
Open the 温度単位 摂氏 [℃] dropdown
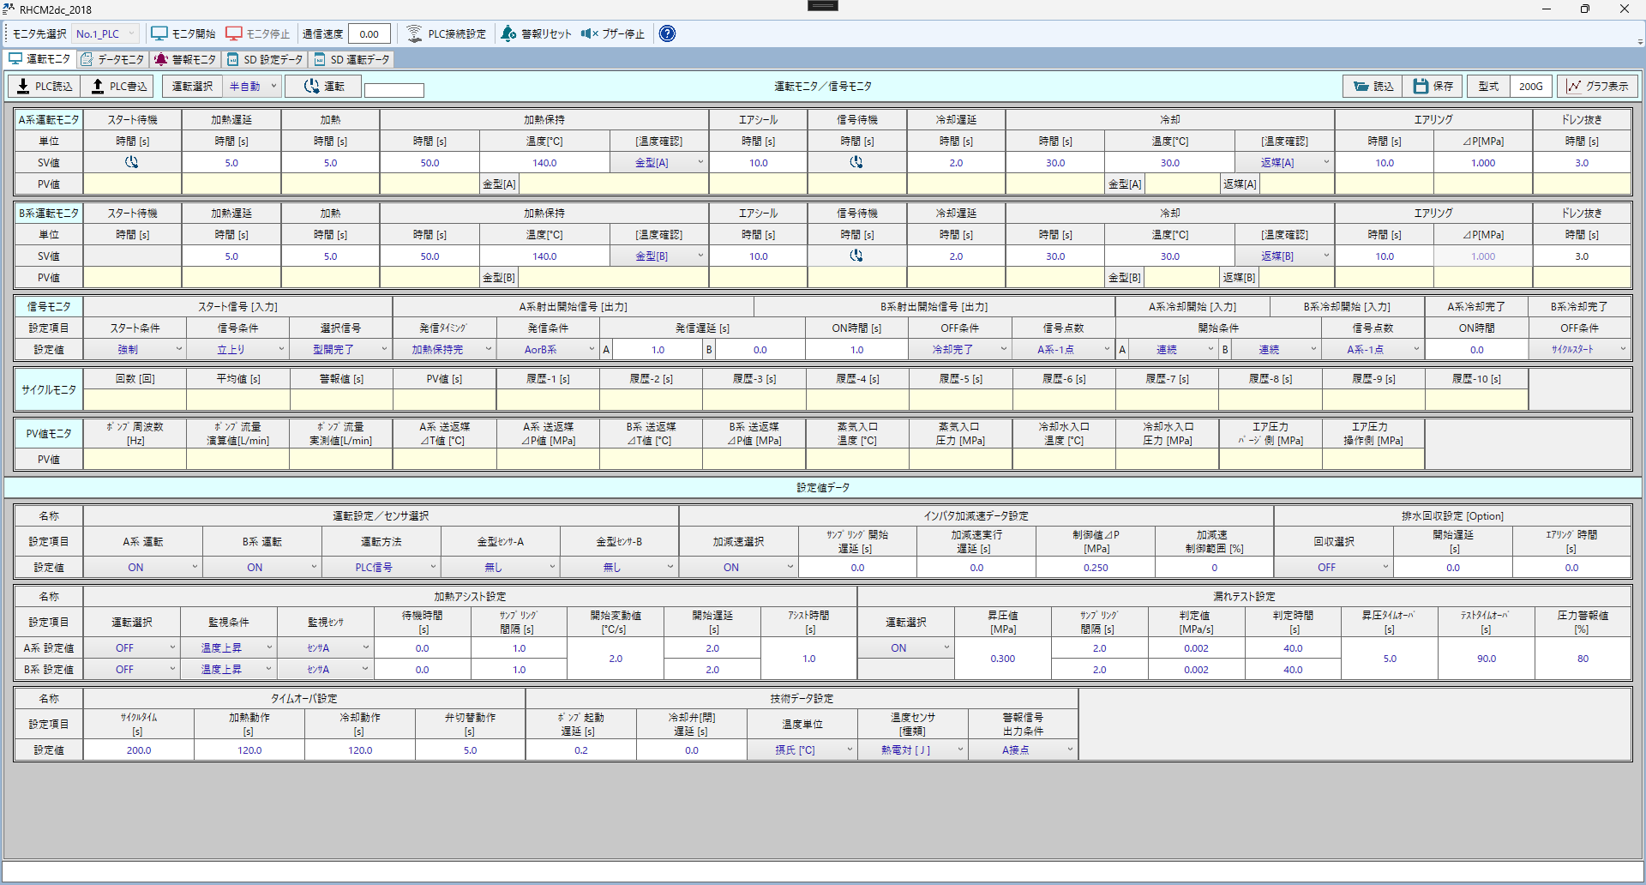coord(802,750)
